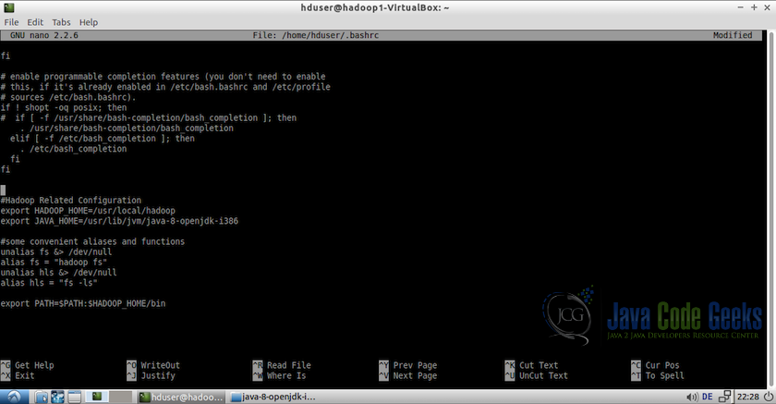Screen dimensions: 776x404
Task: Click the ^O WriteOut shortcut label
Action: pyautogui.click(x=153, y=365)
